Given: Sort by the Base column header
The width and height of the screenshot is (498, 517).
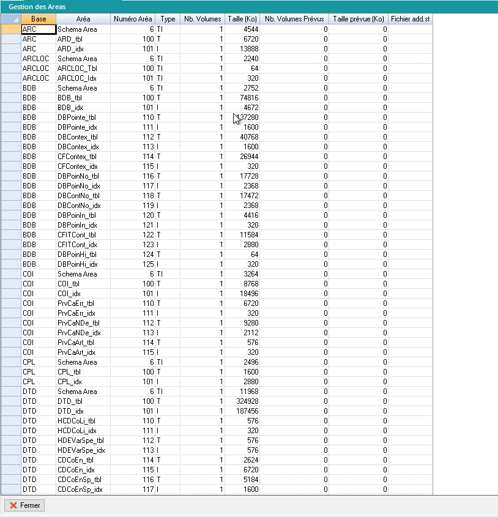Looking at the screenshot, I should click(x=38, y=19).
